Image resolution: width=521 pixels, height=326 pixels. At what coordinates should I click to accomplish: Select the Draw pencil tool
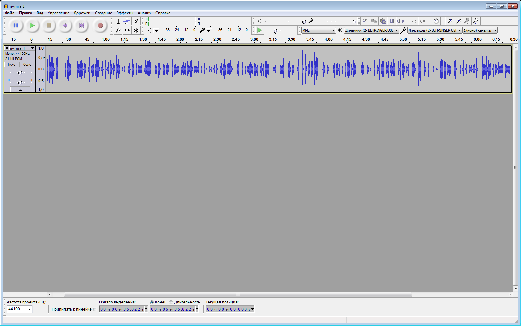(x=136, y=21)
